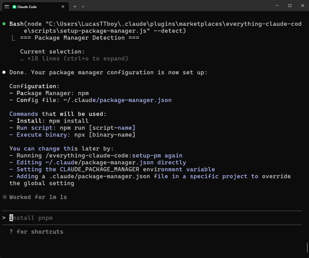
Task: Maximize the terminal window
Action: (290, 6)
